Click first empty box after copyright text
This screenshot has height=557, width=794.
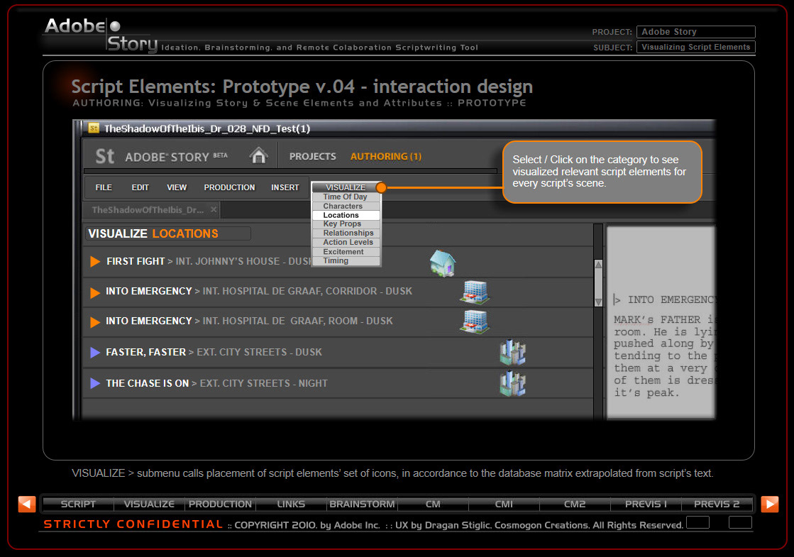click(x=697, y=522)
